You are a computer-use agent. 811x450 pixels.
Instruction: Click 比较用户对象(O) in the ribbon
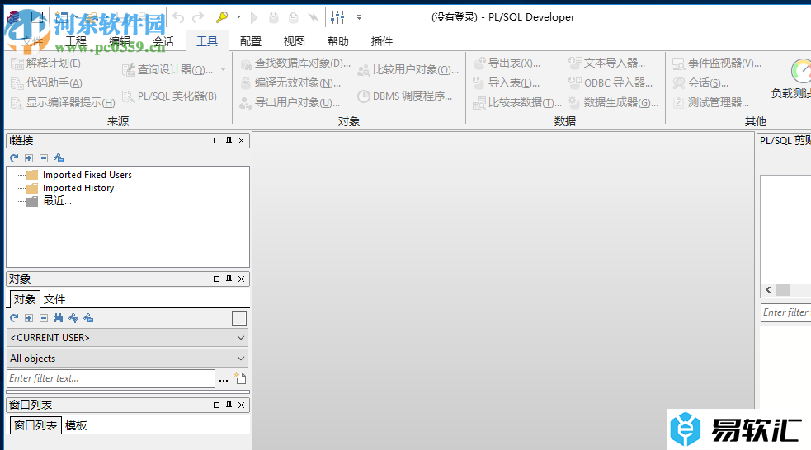tap(408, 69)
